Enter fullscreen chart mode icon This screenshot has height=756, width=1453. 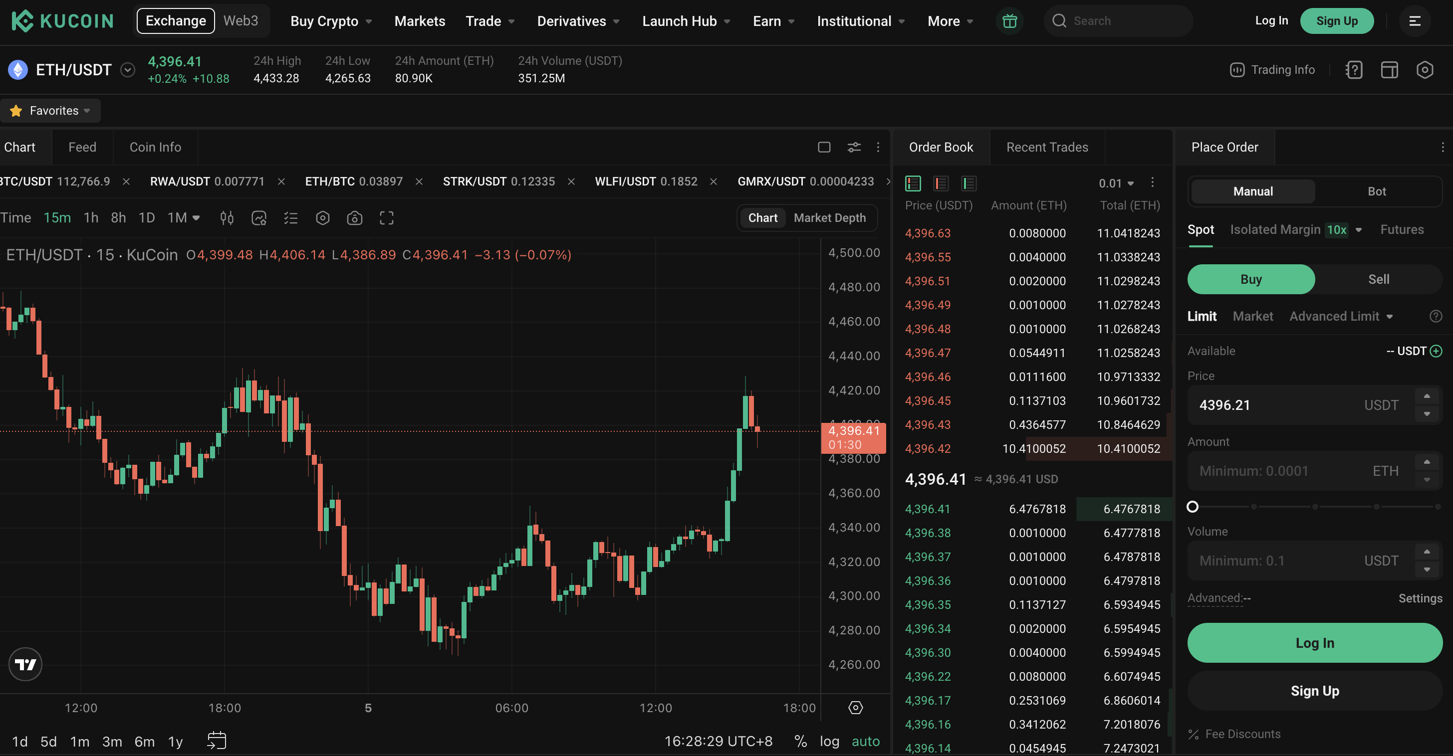pyautogui.click(x=386, y=217)
